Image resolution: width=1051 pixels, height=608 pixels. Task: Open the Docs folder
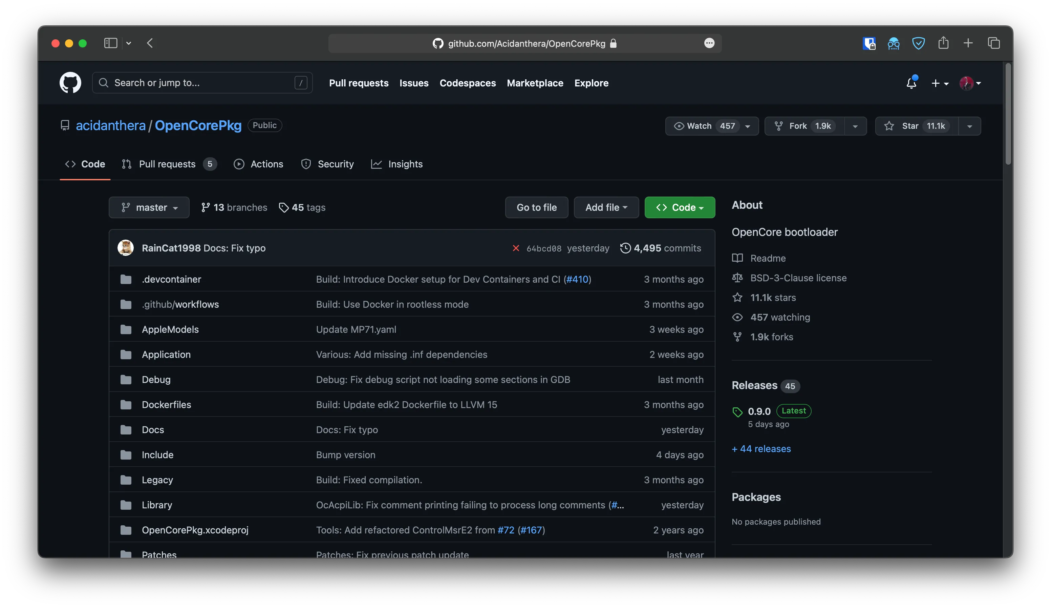153,430
